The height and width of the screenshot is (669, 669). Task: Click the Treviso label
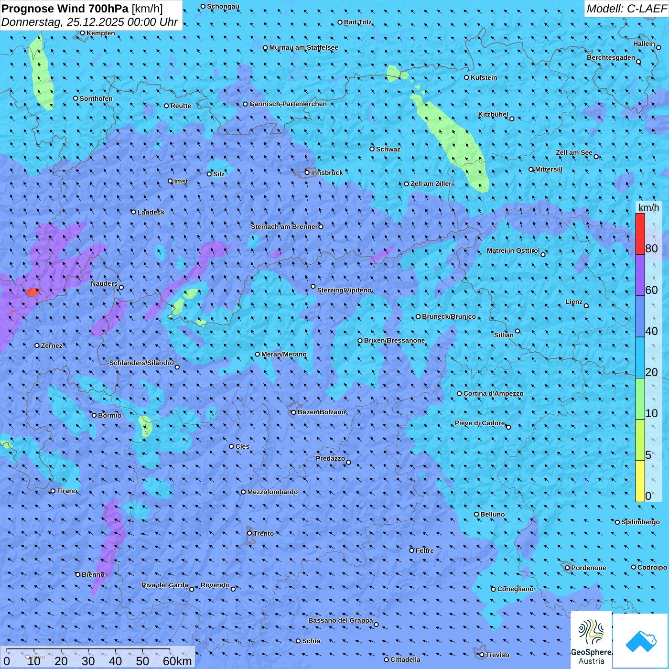point(497,655)
